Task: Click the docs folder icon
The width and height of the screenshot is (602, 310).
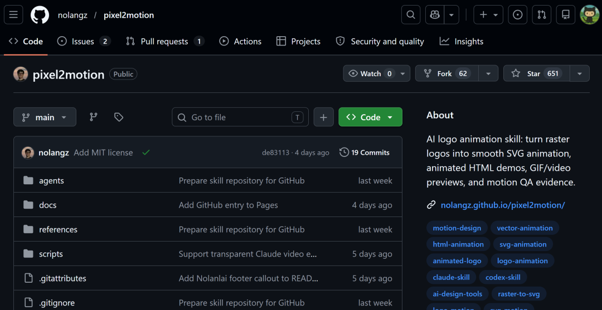Action: click(28, 205)
